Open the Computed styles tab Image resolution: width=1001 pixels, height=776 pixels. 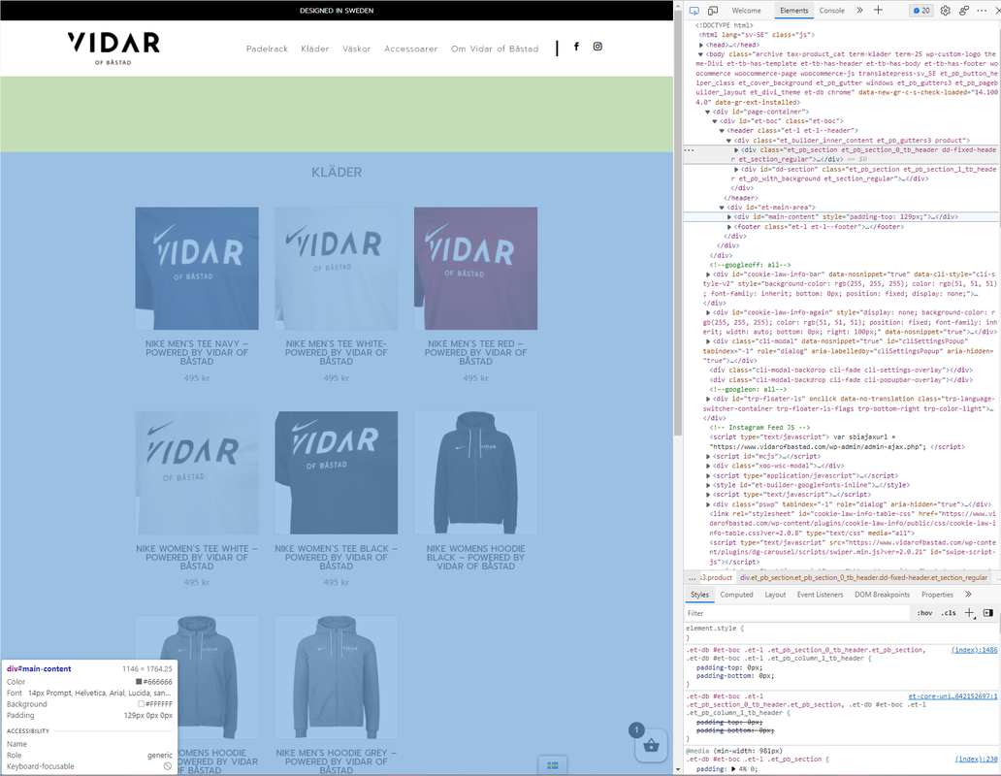737,594
